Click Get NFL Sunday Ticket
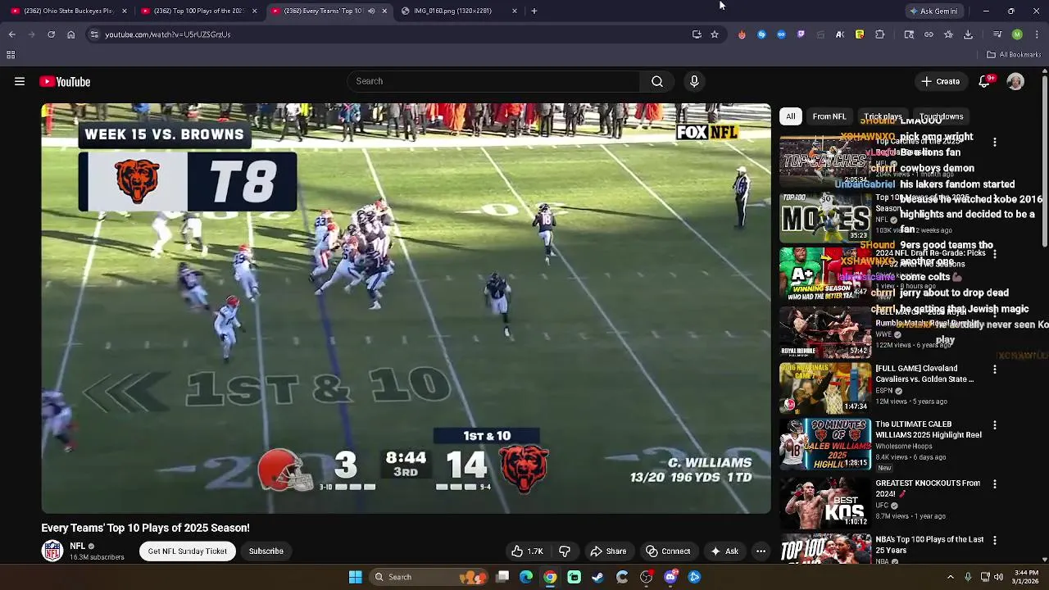The height and width of the screenshot is (590, 1049). click(188, 551)
